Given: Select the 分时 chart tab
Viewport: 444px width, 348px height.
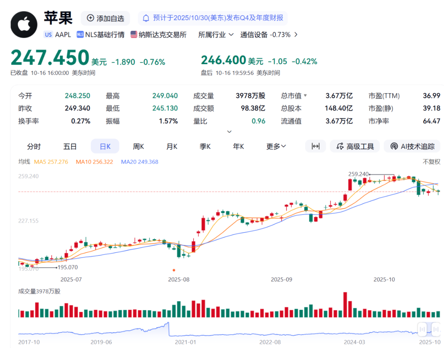Looking at the screenshot, I should coord(34,146).
